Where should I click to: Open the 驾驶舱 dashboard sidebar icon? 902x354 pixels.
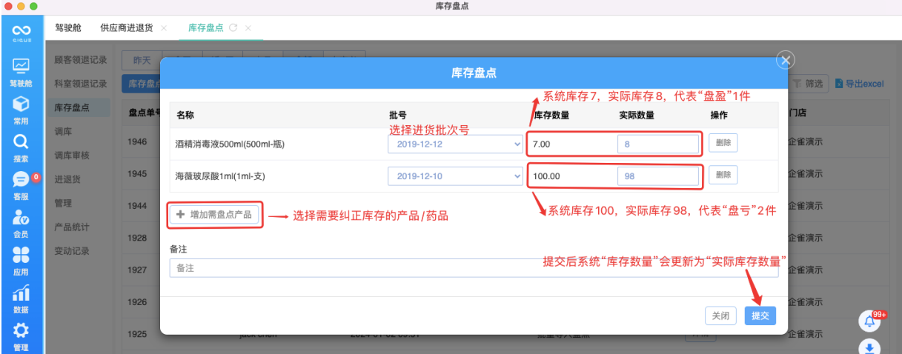click(x=21, y=66)
